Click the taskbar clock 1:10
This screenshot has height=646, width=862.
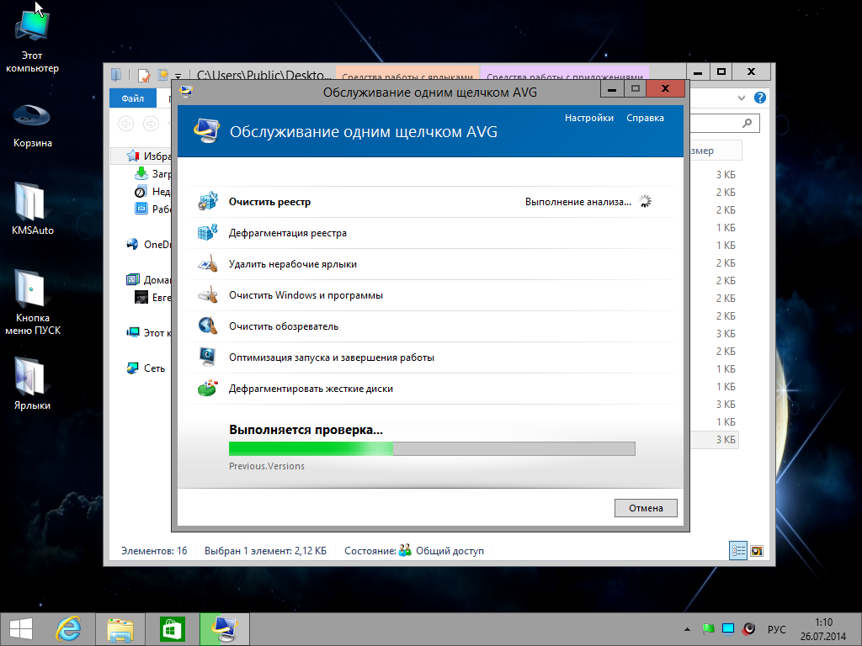pos(823,622)
